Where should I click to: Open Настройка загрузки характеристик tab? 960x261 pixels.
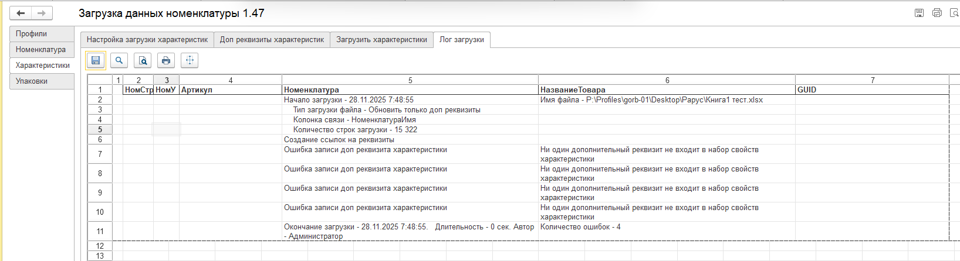coord(147,40)
